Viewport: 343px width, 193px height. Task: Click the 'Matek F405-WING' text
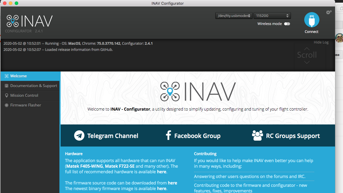pyautogui.click(x=85, y=166)
